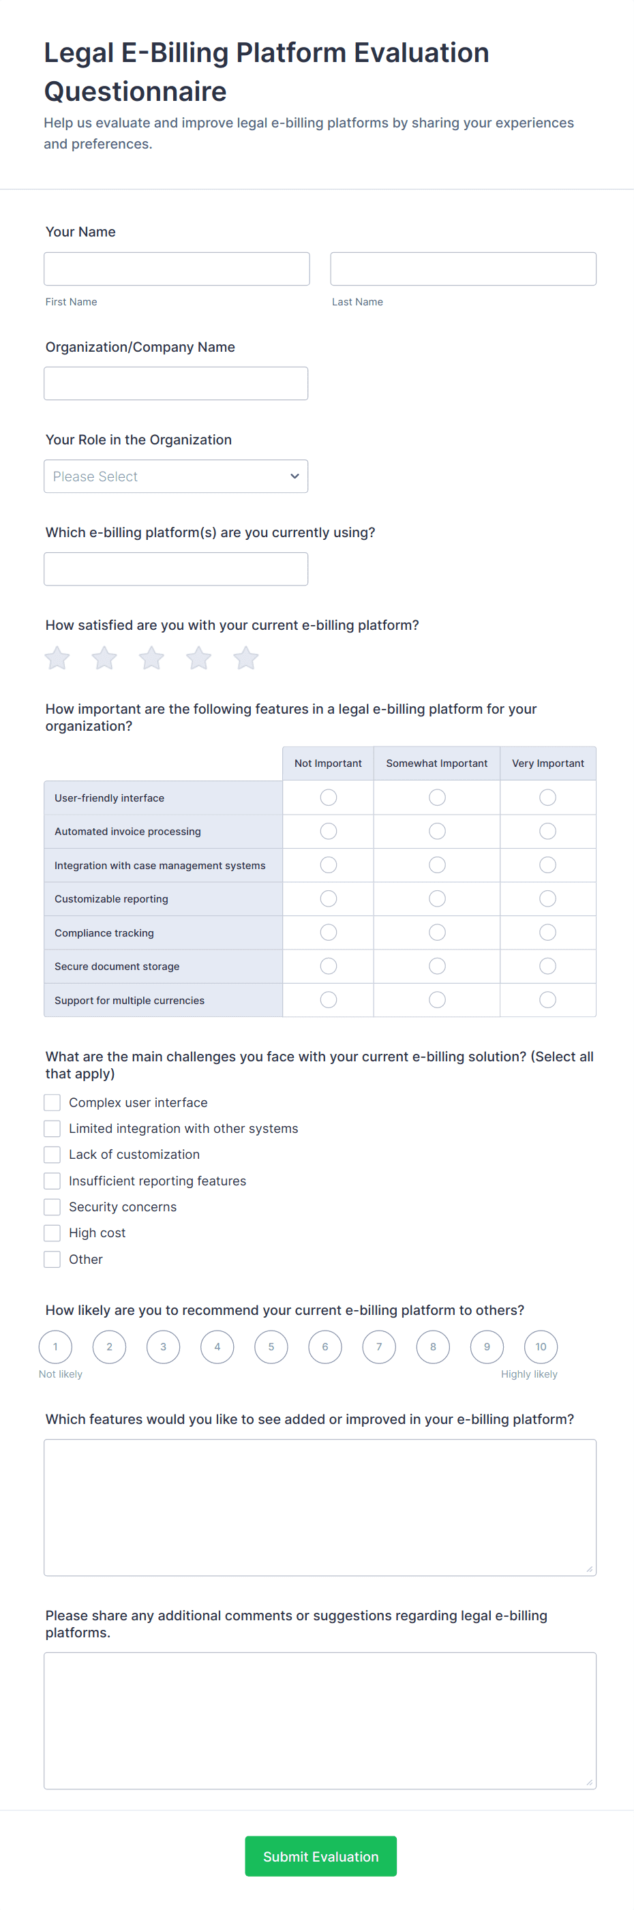Select the fifth satisfaction star
The width and height of the screenshot is (634, 1910).
tap(245, 658)
